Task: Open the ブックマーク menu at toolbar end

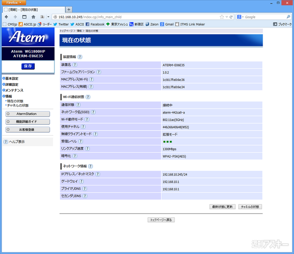Action: click(282, 24)
